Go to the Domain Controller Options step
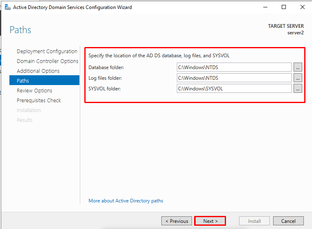This screenshot has width=312, height=229. pos(47,61)
